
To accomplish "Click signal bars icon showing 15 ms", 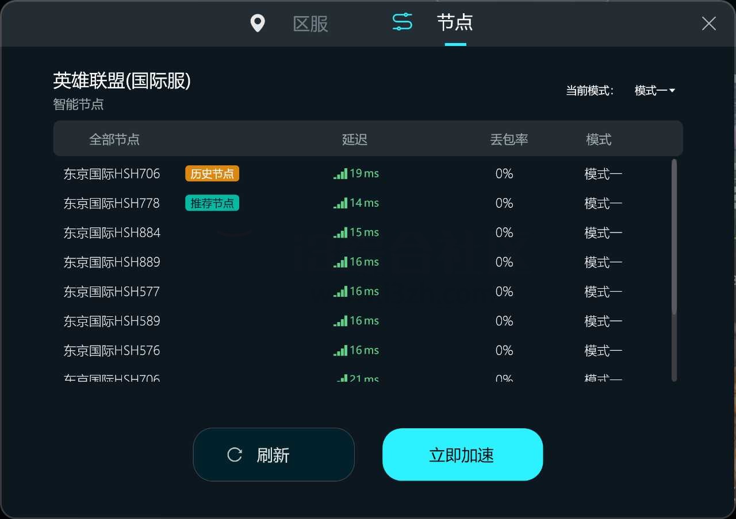I will pyautogui.click(x=340, y=233).
